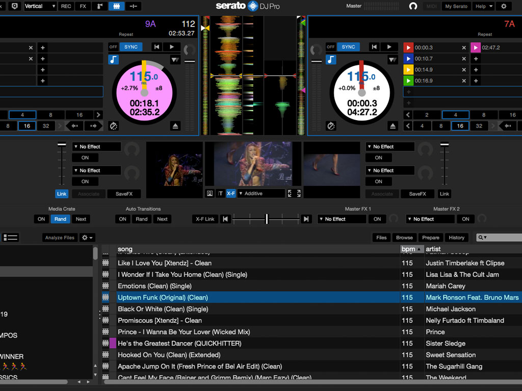Click the headphone icon next to Master
The image size is (522, 391).
coord(413,6)
